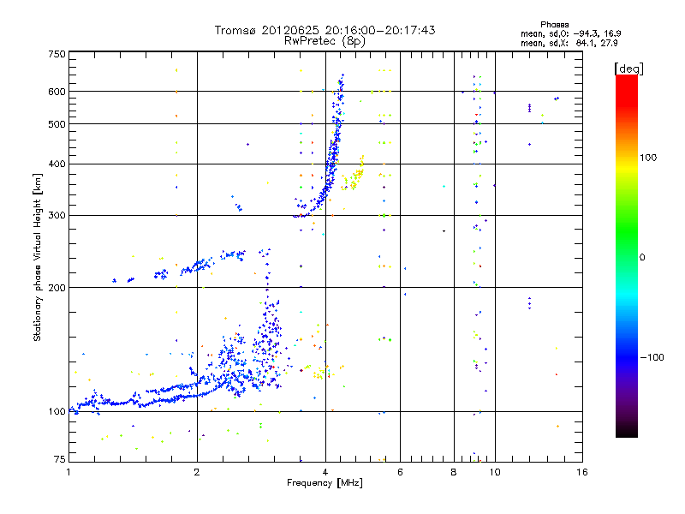The image size is (685, 514).
Task: Click the y-axis label '600'
Action: (57, 92)
